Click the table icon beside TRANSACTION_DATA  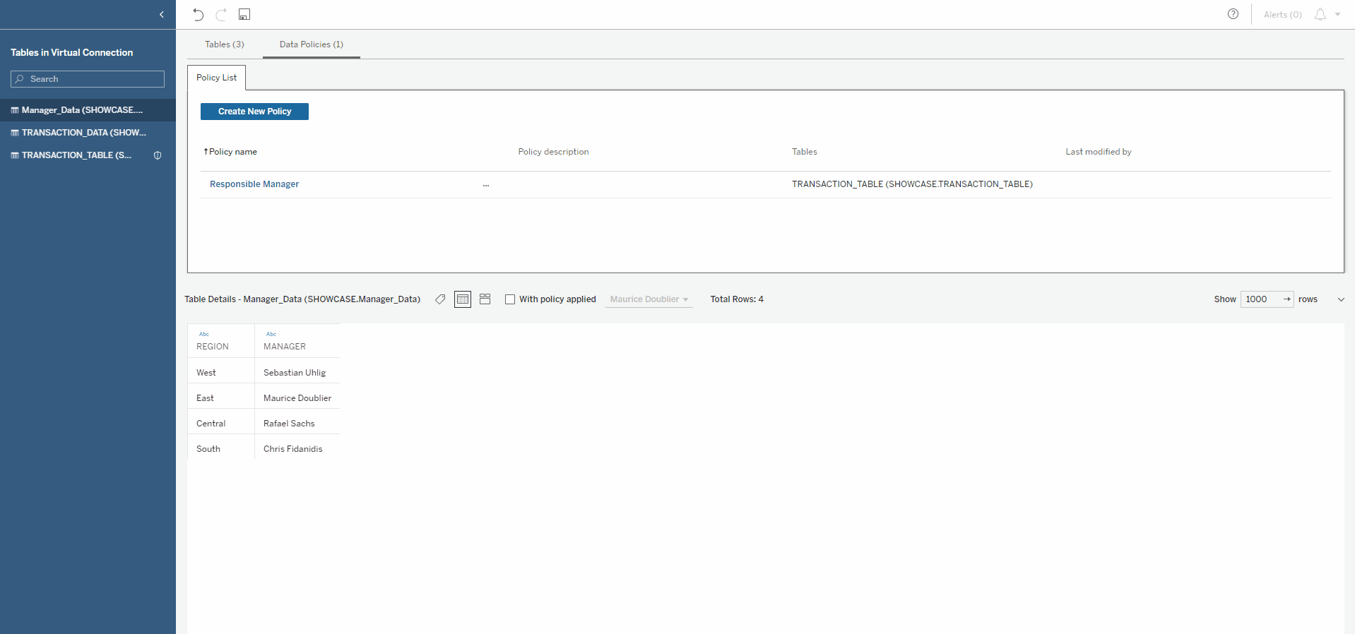pyautogui.click(x=15, y=133)
